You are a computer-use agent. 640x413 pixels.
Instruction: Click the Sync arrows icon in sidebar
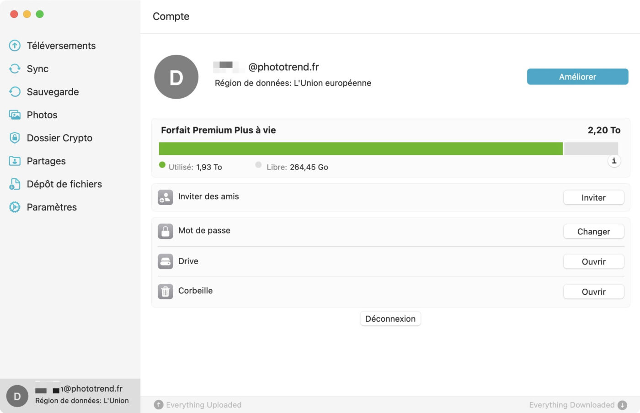click(15, 69)
